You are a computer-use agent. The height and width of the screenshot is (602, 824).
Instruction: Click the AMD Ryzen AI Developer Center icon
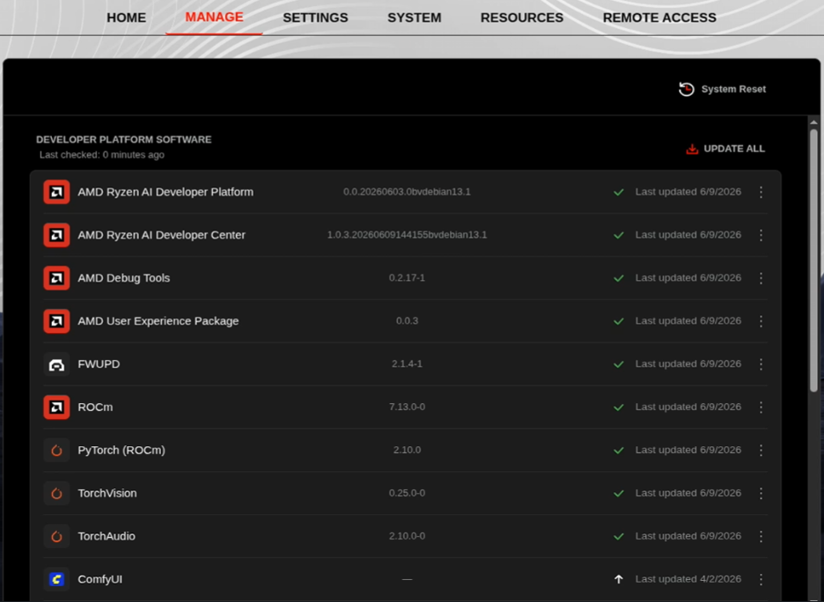tap(56, 235)
